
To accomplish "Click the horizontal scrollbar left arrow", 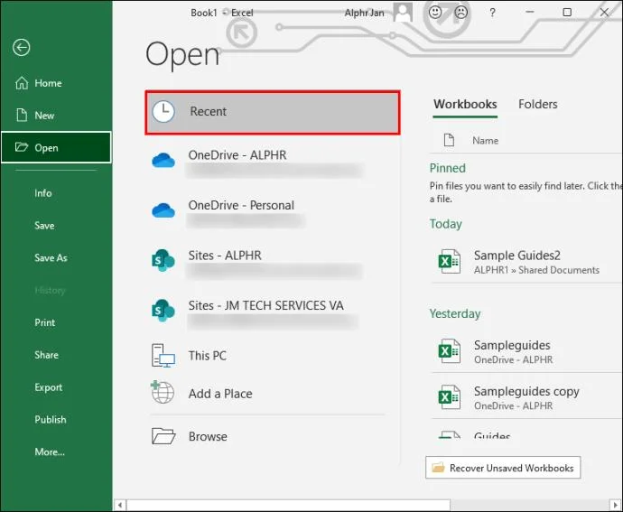I will [120, 506].
